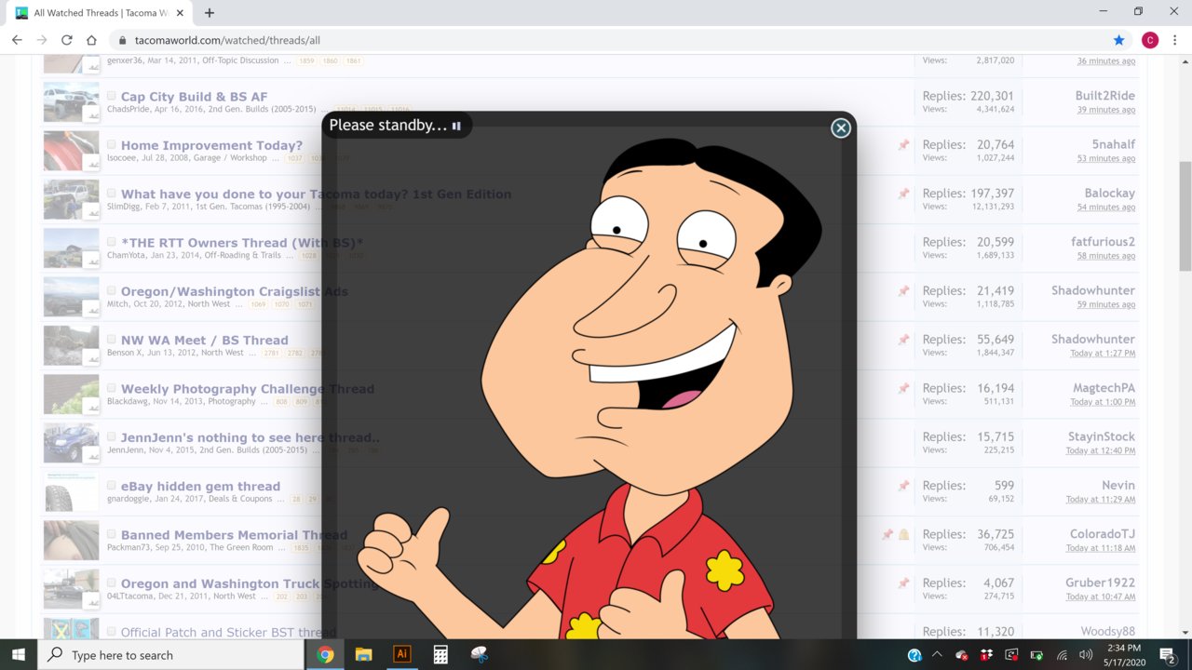Open the Cap City Build & BS AF thread
1192x670 pixels.
(x=194, y=97)
